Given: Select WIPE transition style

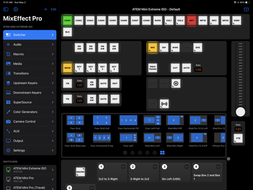Looking at the screenshot, I should point(175,48).
